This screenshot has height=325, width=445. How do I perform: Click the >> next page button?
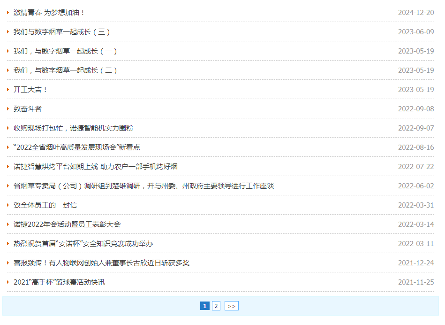tap(231, 306)
